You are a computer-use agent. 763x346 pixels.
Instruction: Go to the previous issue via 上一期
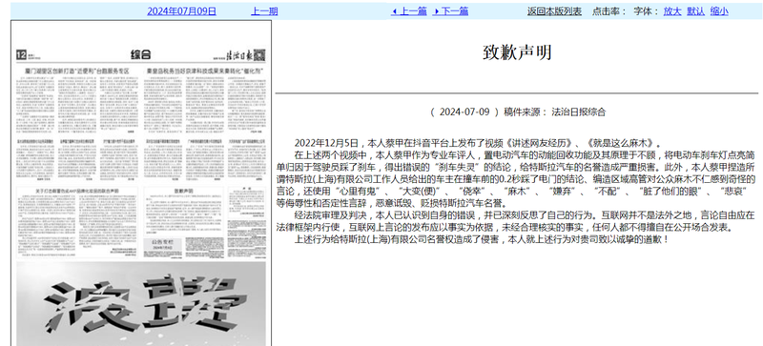[x=264, y=11]
